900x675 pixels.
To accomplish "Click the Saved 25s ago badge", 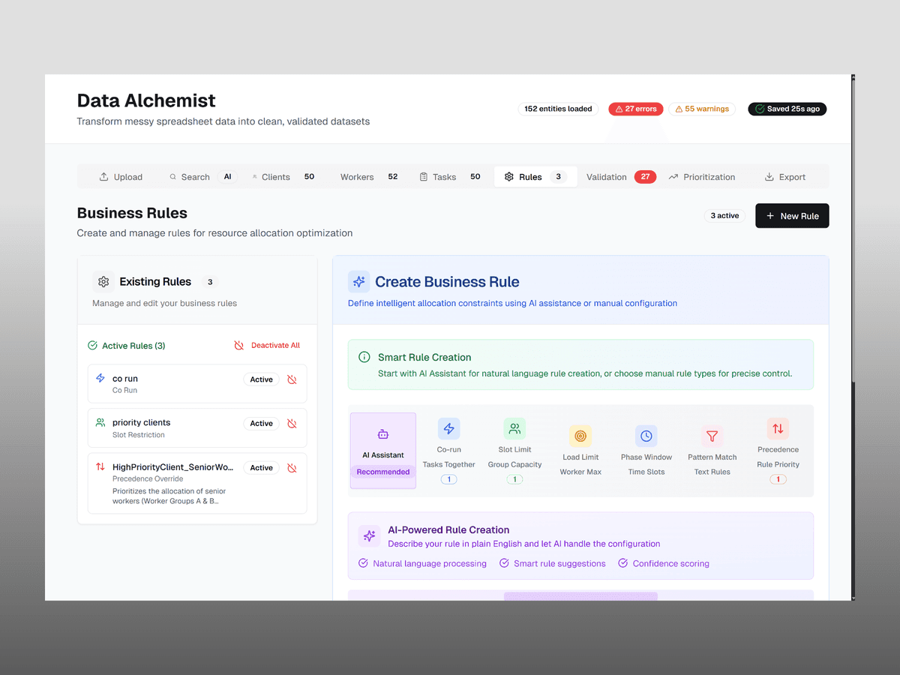I will (x=787, y=109).
